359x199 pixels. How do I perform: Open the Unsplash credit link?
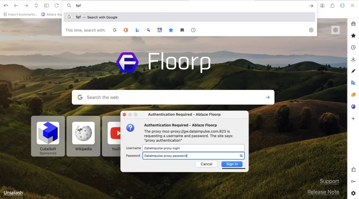[13, 193]
